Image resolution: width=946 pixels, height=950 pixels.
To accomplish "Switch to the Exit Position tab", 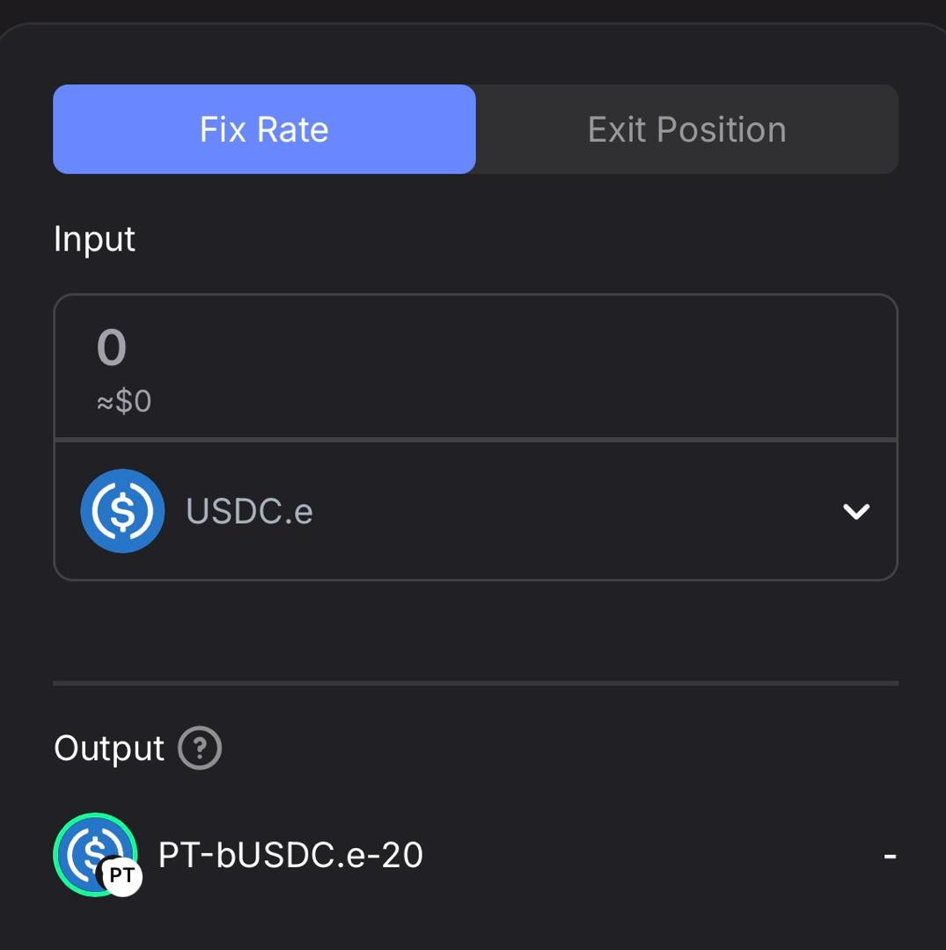I will [x=686, y=129].
